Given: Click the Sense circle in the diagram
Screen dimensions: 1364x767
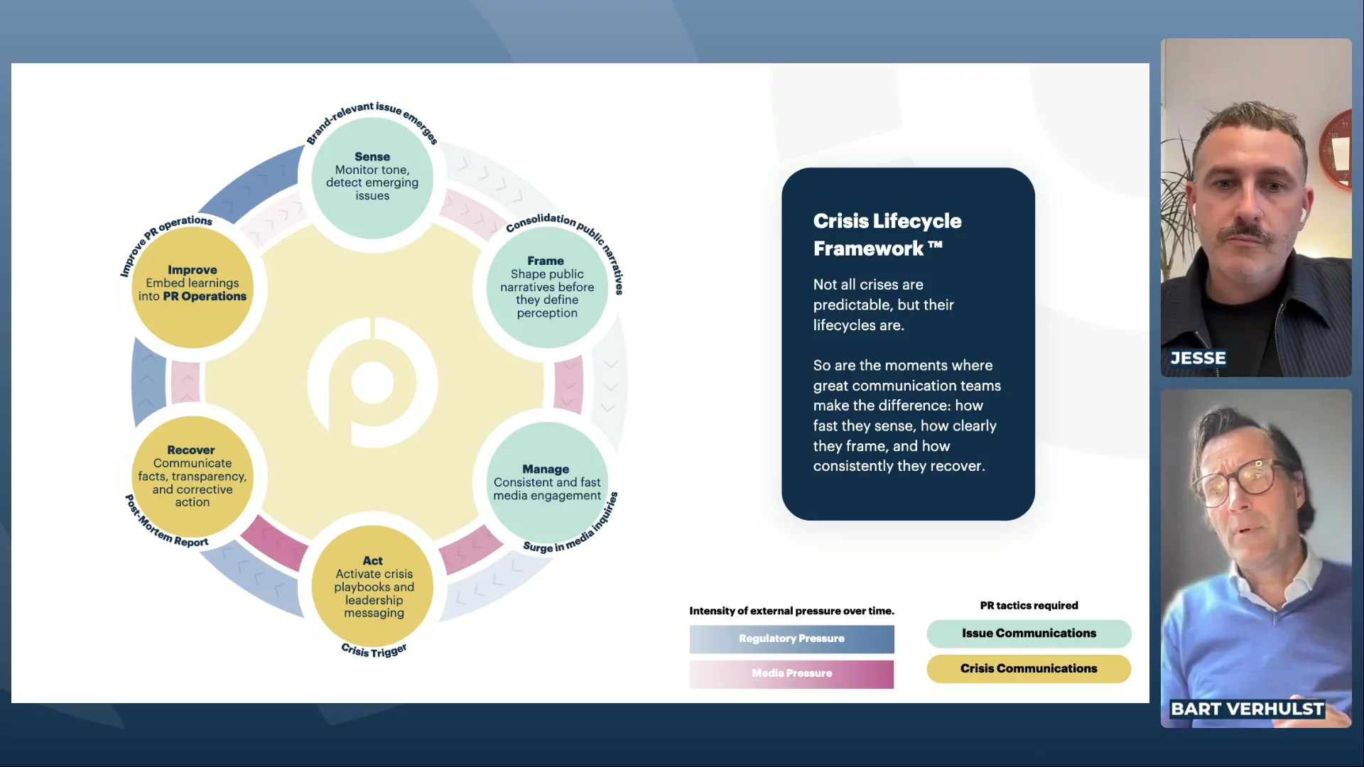Looking at the screenshot, I should pyautogui.click(x=372, y=178).
